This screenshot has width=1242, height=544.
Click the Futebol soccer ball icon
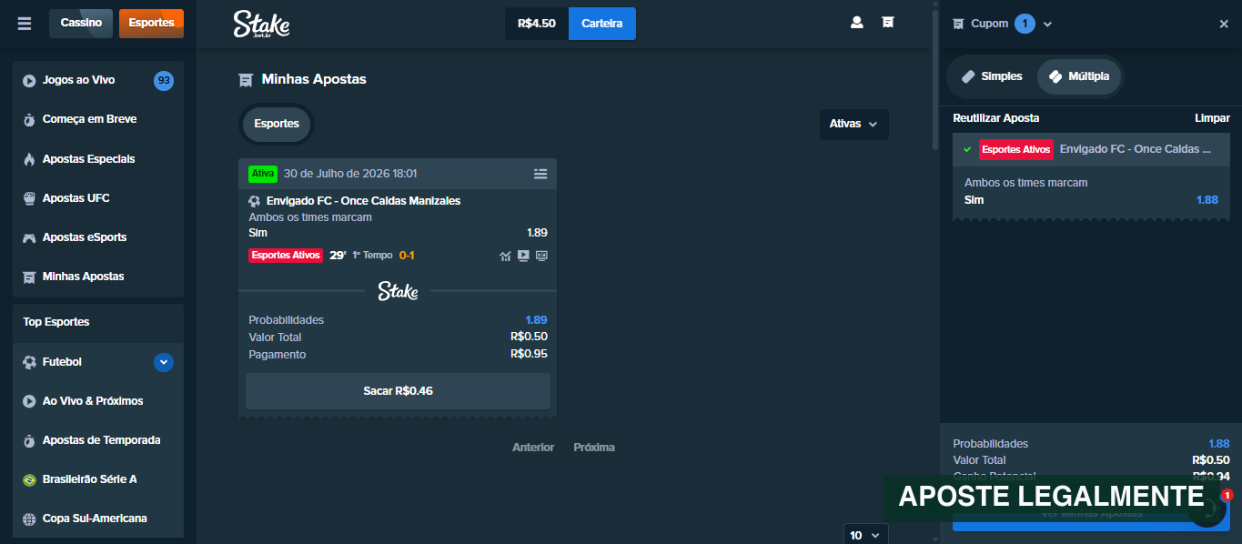click(x=30, y=362)
